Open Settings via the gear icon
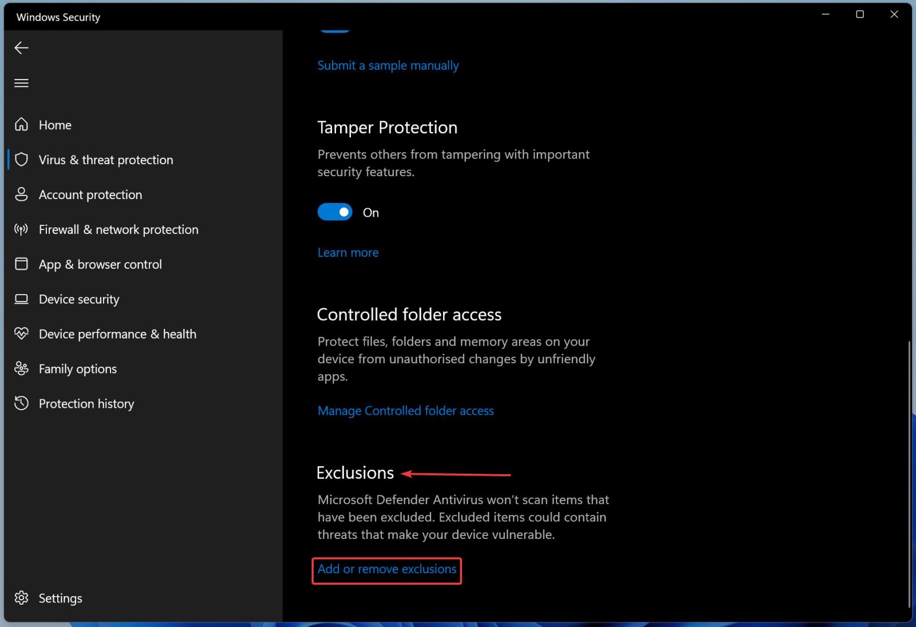The width and height of the screenshot is (916, 627). point(21,598)
